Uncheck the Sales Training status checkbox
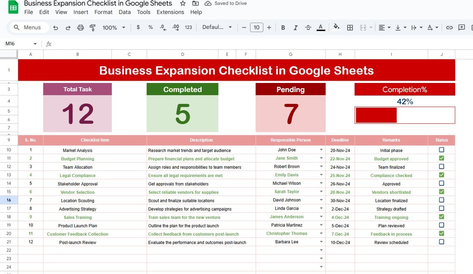The width and height of the screenshot is (473, 274). (x=441, y=217)
